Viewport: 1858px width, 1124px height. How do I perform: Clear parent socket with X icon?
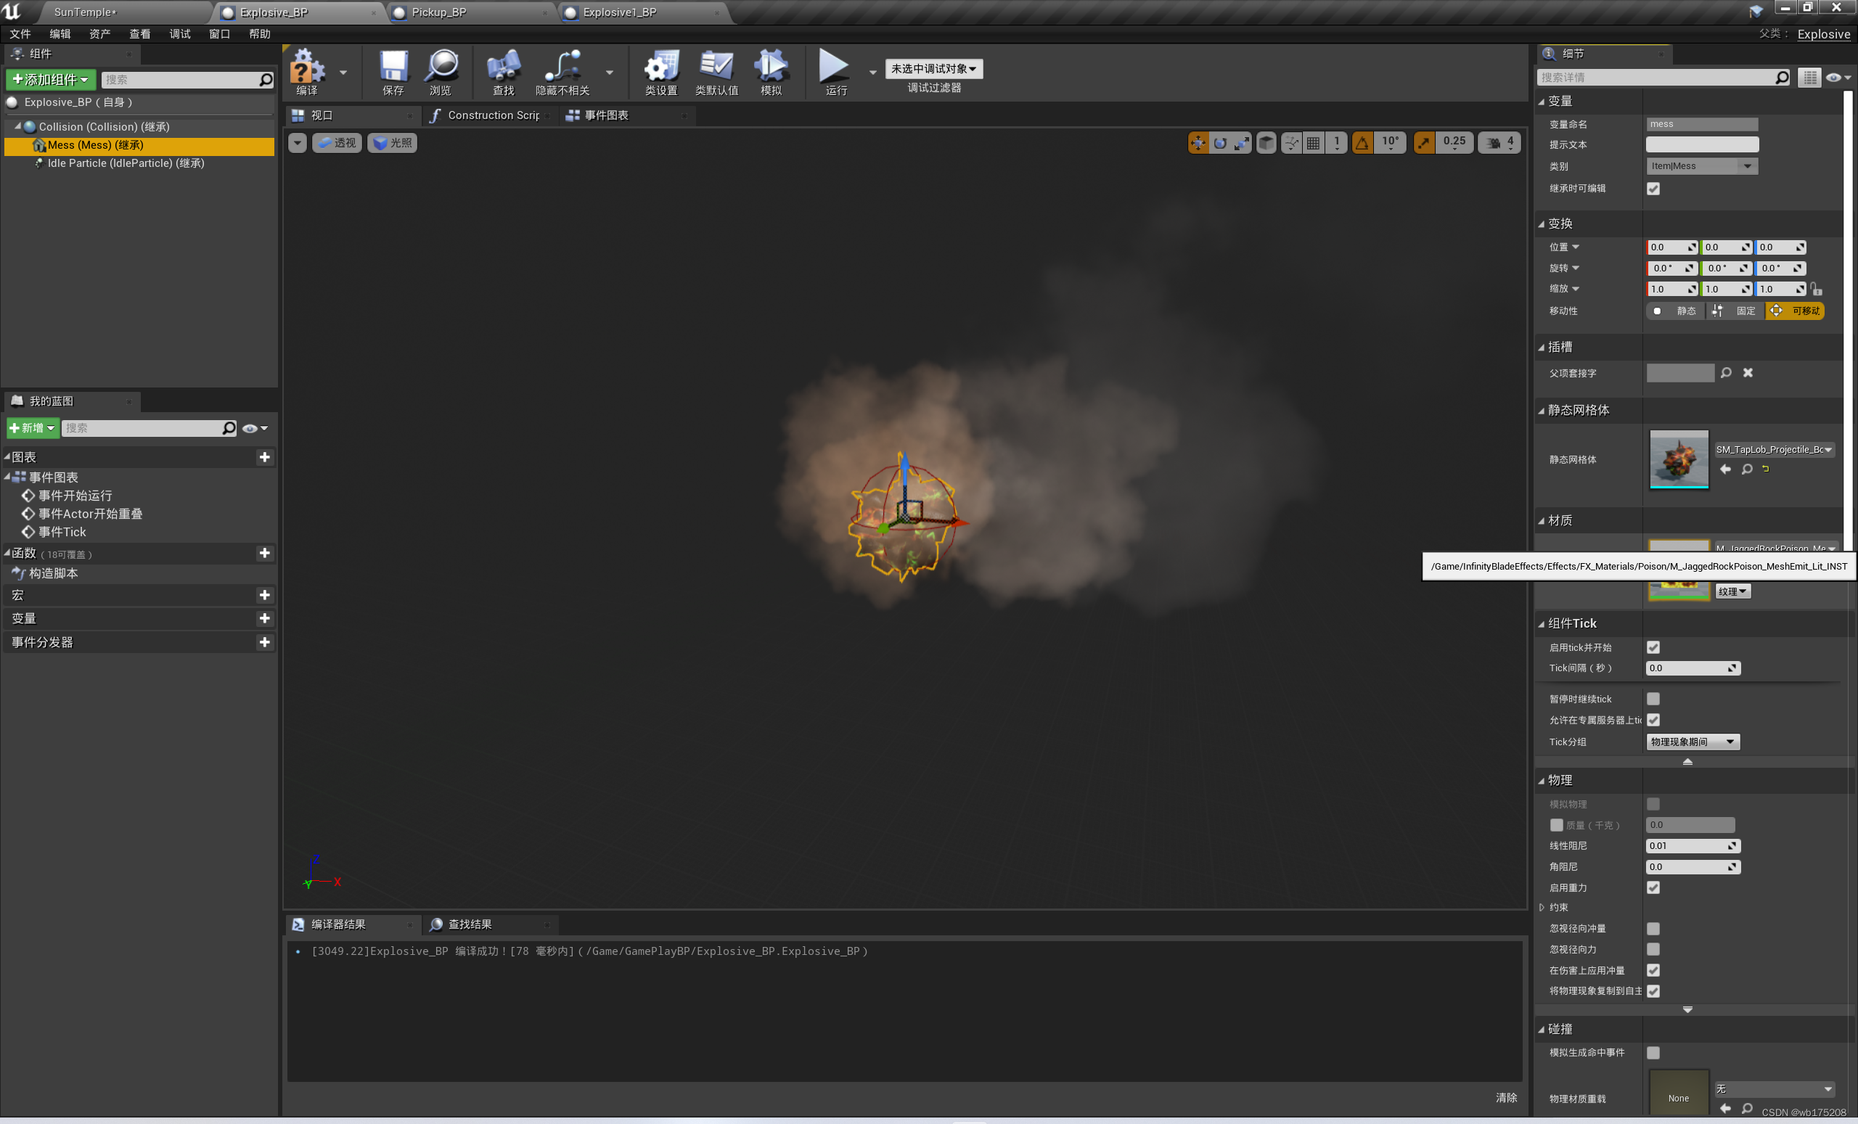pos(1748,372)
